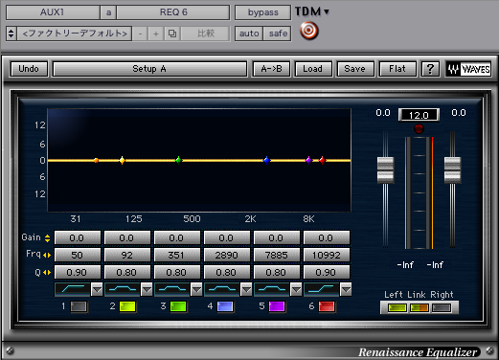499x360 pixels.
Task: Click the auto button
Action: [x=249, y=34]
